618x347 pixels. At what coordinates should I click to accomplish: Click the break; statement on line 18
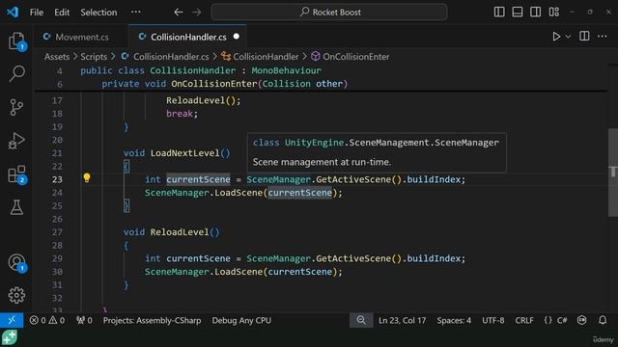pos(182,114)
